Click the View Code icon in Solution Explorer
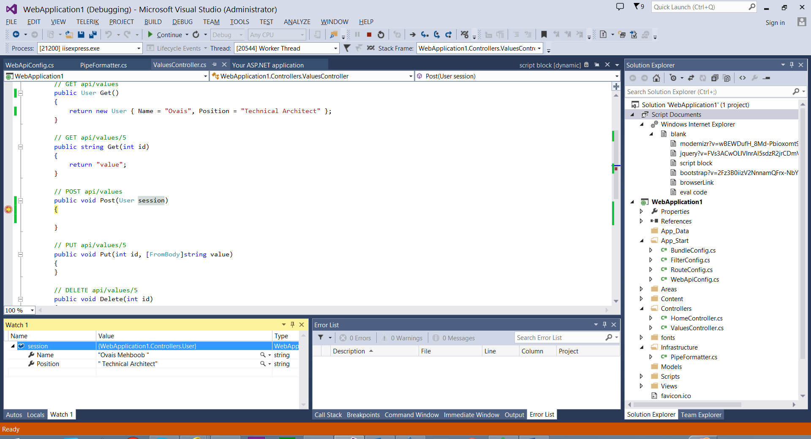Viewport: 811px width, 439px height. point(743,78)
